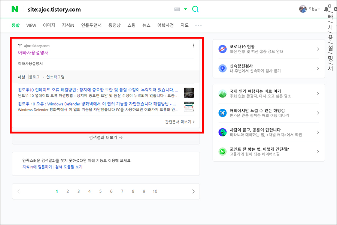
Task: Open the 코로나19 현황 card text
Action: tap(256, 49)
